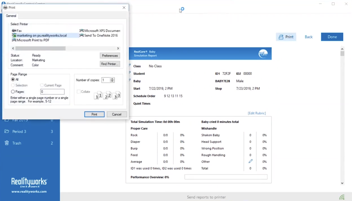
Task: Open the General tab in Print dialog
Action: pyautogui.click(x=11, y=16)
